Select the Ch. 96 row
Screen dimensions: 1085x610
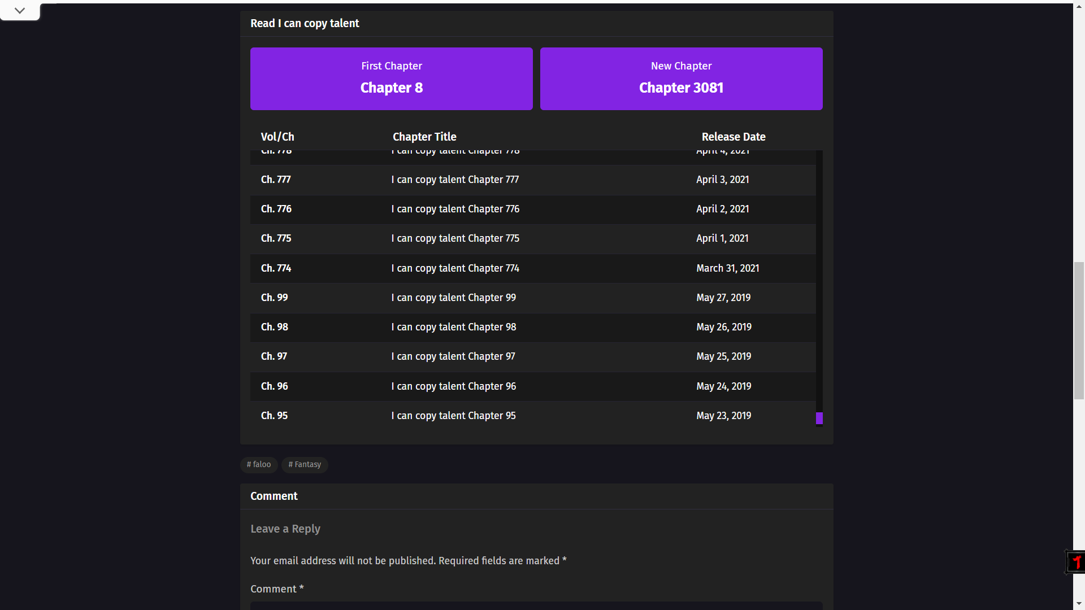533,386
